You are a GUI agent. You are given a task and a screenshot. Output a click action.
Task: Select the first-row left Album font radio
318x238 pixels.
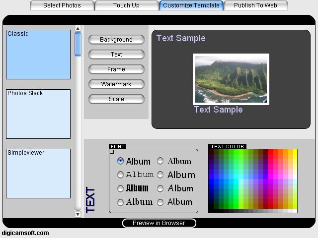[120, 161]
